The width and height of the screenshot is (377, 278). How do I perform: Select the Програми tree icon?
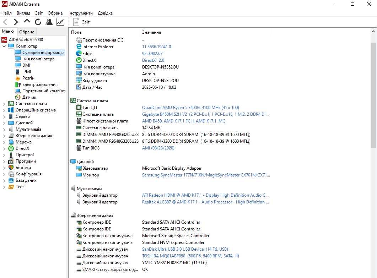coord(11,161)
